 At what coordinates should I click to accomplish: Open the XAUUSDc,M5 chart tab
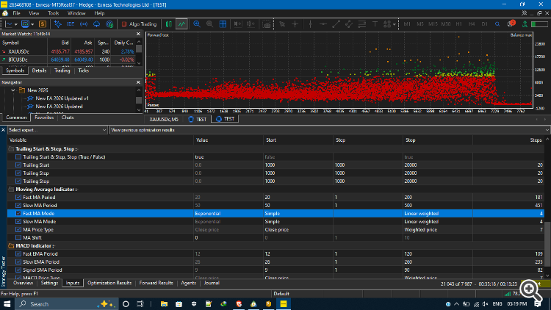164,119
